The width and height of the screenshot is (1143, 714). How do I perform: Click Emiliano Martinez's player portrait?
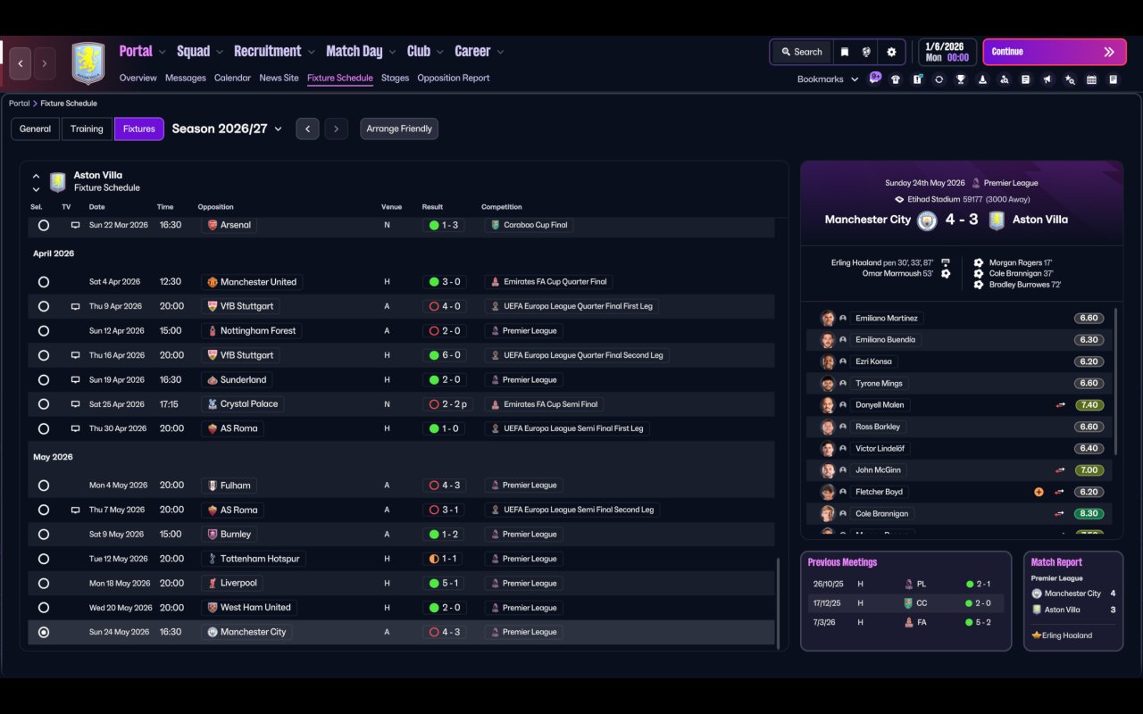828,319
